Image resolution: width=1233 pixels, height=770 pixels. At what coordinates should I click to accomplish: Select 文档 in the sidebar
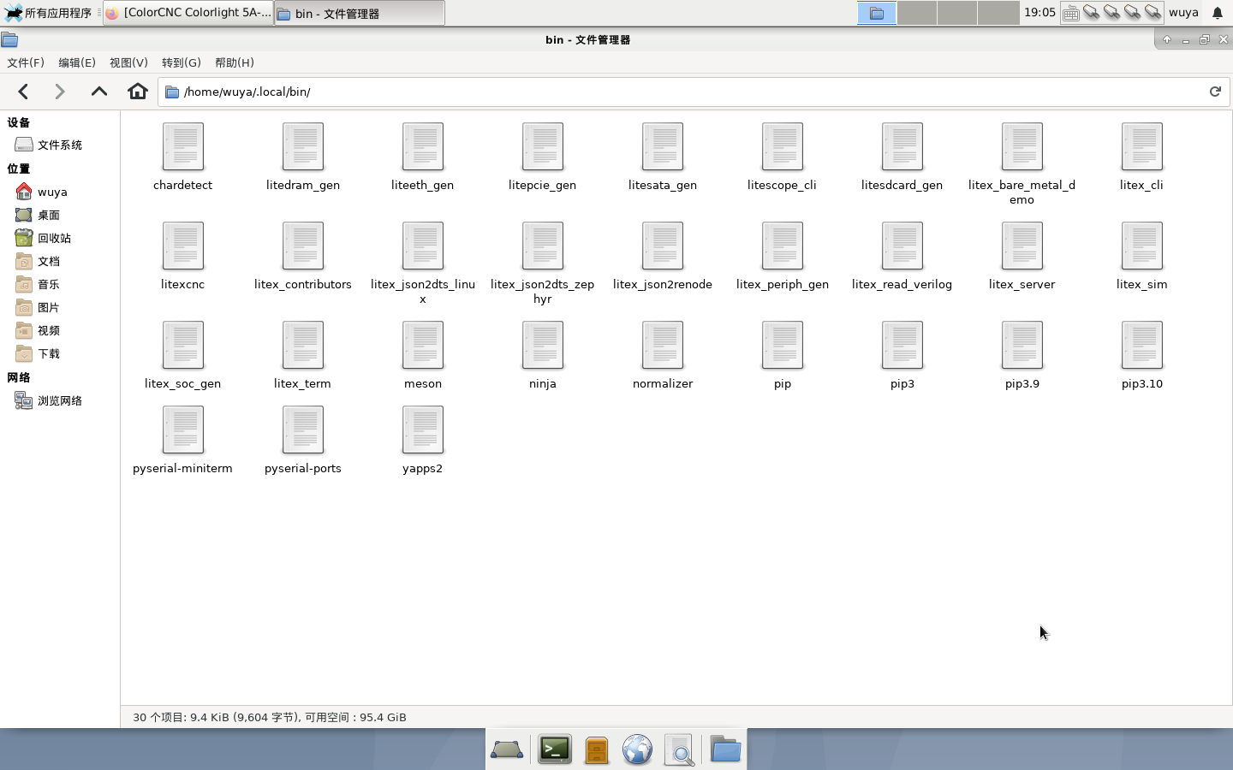click(60, 261)
